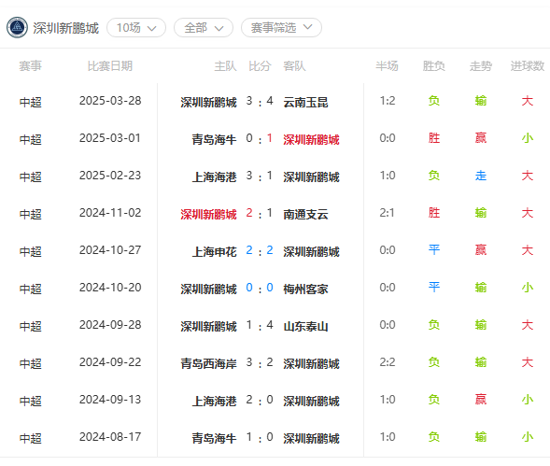Viewport: 550px width, 466px height.
Task: Open 云南玉昆 team link
Action: click(305, 102)
